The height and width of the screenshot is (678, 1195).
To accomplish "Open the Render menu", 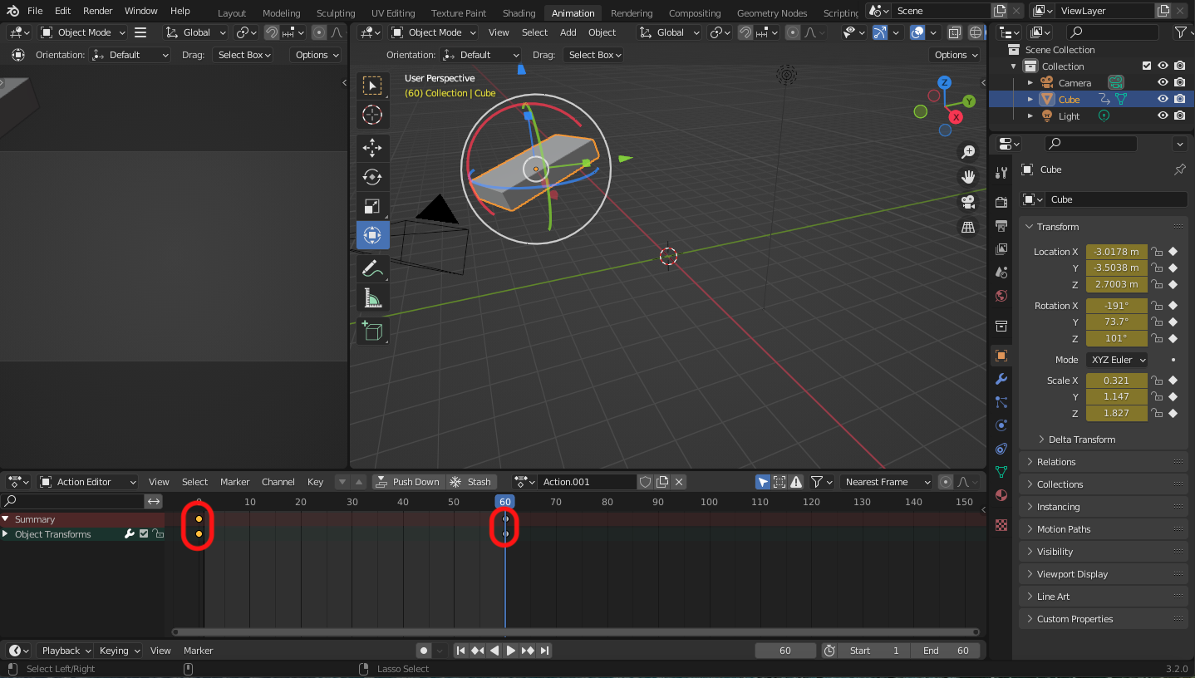I will pyautogui.click(x=98, y=11).
